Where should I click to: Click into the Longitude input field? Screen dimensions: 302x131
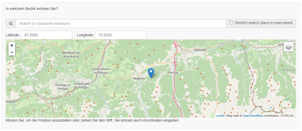[120, 35]
